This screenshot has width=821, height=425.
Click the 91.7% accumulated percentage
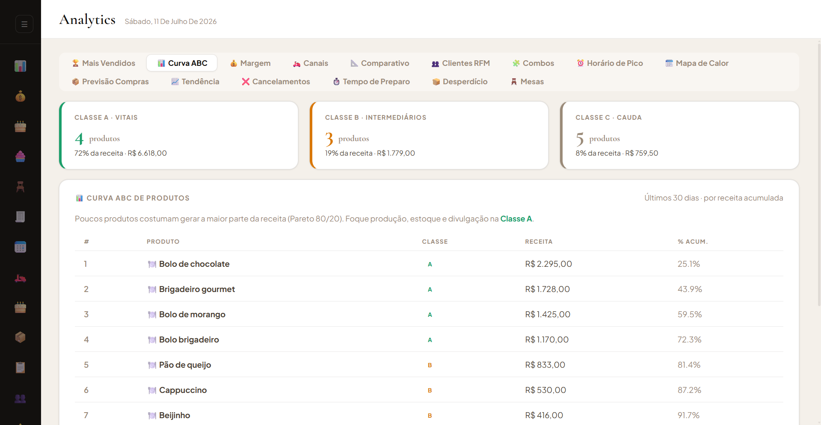(x=688, y=416)
